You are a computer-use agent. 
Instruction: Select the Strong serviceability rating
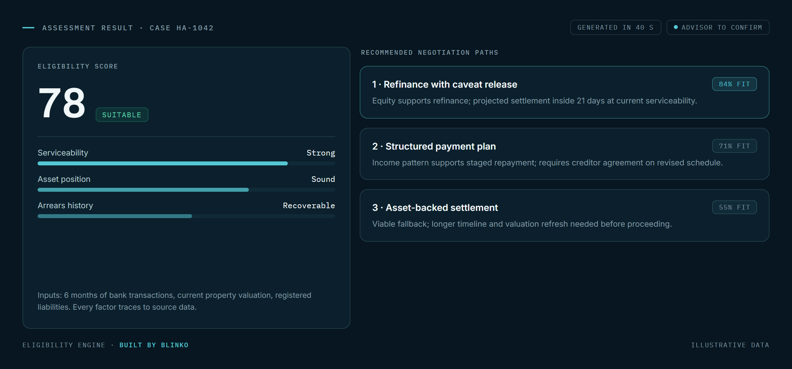coord(321,153)
